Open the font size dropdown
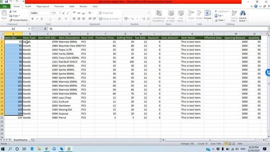The width and height of the screenshot is (270, 152). [59, 13]
